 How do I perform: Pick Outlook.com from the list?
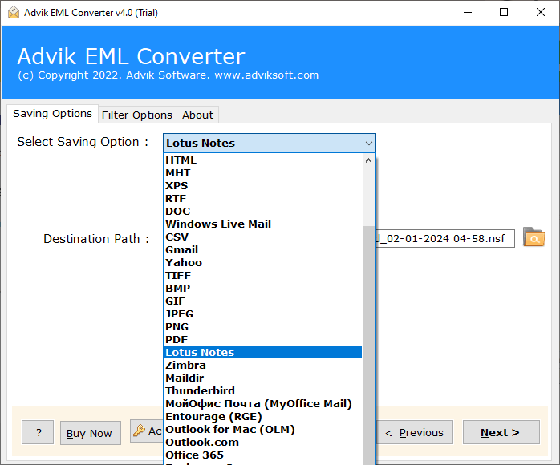pos(262,443)
